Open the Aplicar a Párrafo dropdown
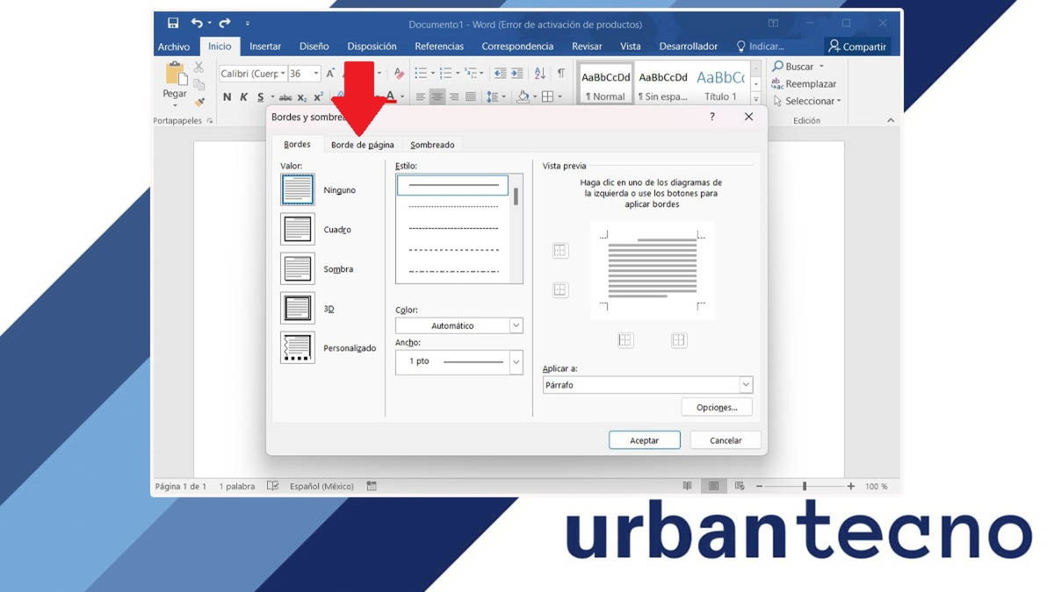Screen dimensions: 1054x592 point(745,384)
